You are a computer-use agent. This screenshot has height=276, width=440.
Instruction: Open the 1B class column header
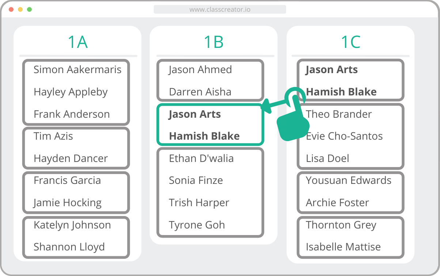(x=214, y=42)
